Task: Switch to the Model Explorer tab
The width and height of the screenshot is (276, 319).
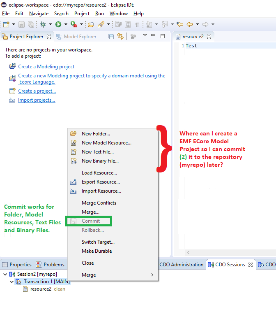Action: tap(76, 37)
